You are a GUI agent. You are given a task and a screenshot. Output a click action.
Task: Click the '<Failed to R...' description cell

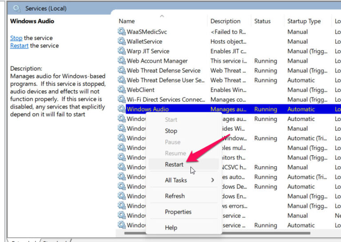[x=228, y=32]
